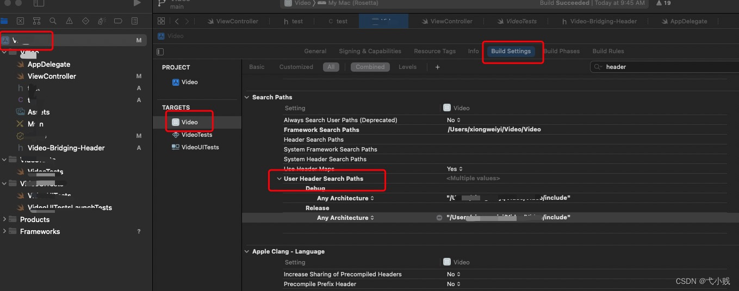Run the project with the play button
The image size is (739, 291).
(137, 3)
